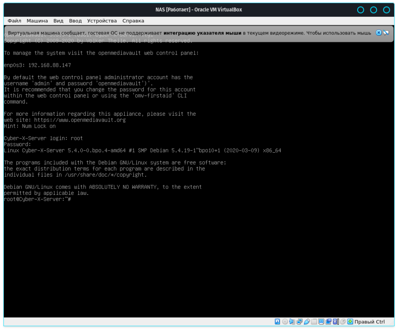Click the ABSOLUTELY NO WARRANTY line
The width and height of the screenshot is (398, 330).
[x=103, y=187]
